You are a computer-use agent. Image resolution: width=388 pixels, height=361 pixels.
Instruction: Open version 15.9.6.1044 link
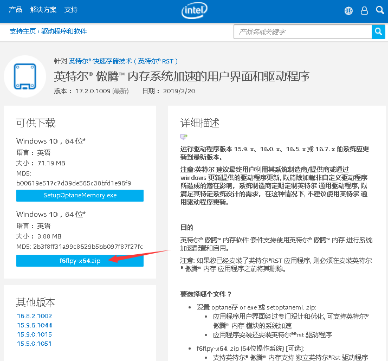click(x=34, y=325)
